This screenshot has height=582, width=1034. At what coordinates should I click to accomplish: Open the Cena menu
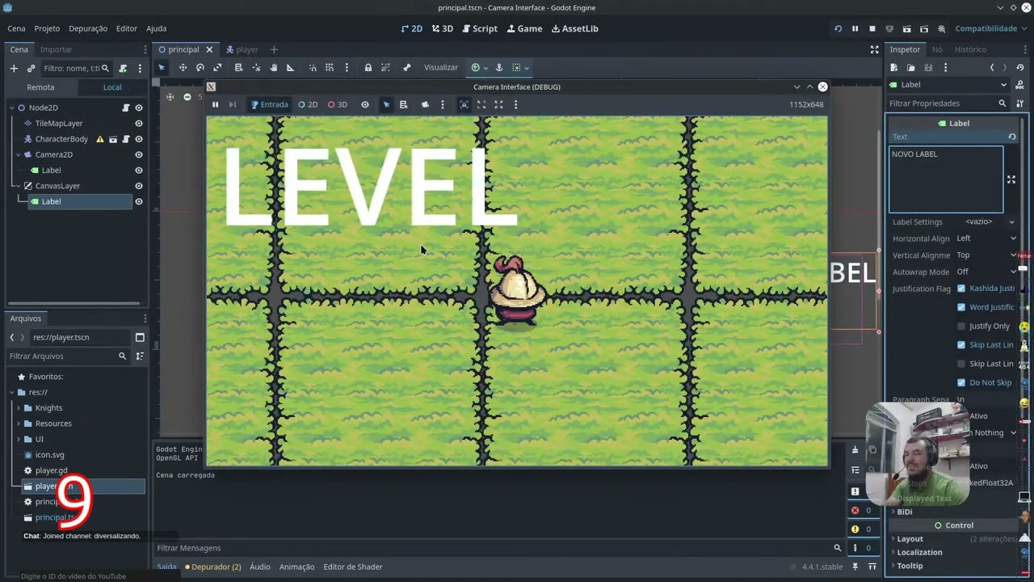[x=16, y=28]
